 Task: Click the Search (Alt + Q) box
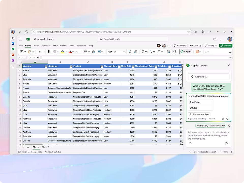coord(133,39)
